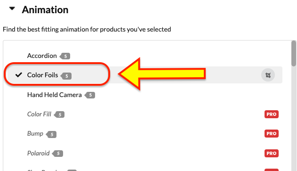This screenshot has width=297, height=171.
Task: Select the Color Foils animation
Action: (x=43, y=75)
